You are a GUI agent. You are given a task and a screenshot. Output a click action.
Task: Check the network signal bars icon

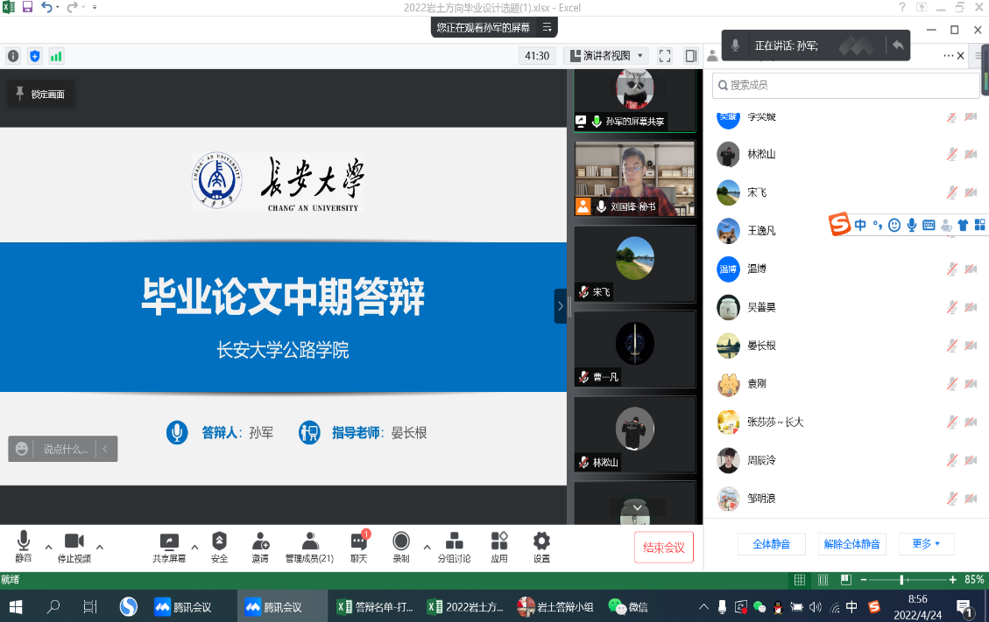coord(56,56)
